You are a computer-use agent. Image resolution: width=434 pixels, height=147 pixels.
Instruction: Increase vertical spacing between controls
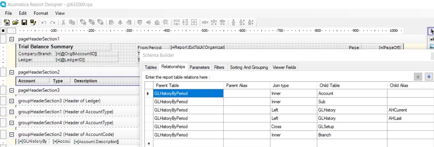(x=242, y=22)
